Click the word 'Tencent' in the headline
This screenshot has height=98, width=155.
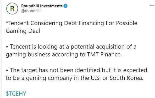[19, 23]
